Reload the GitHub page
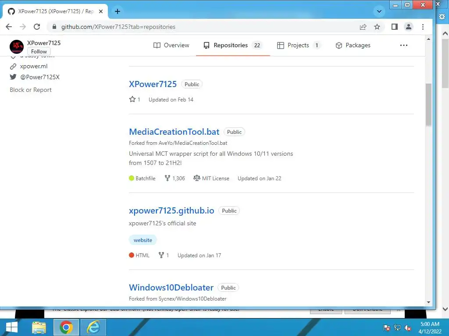449x336 pixels. (x=37, y=27)
